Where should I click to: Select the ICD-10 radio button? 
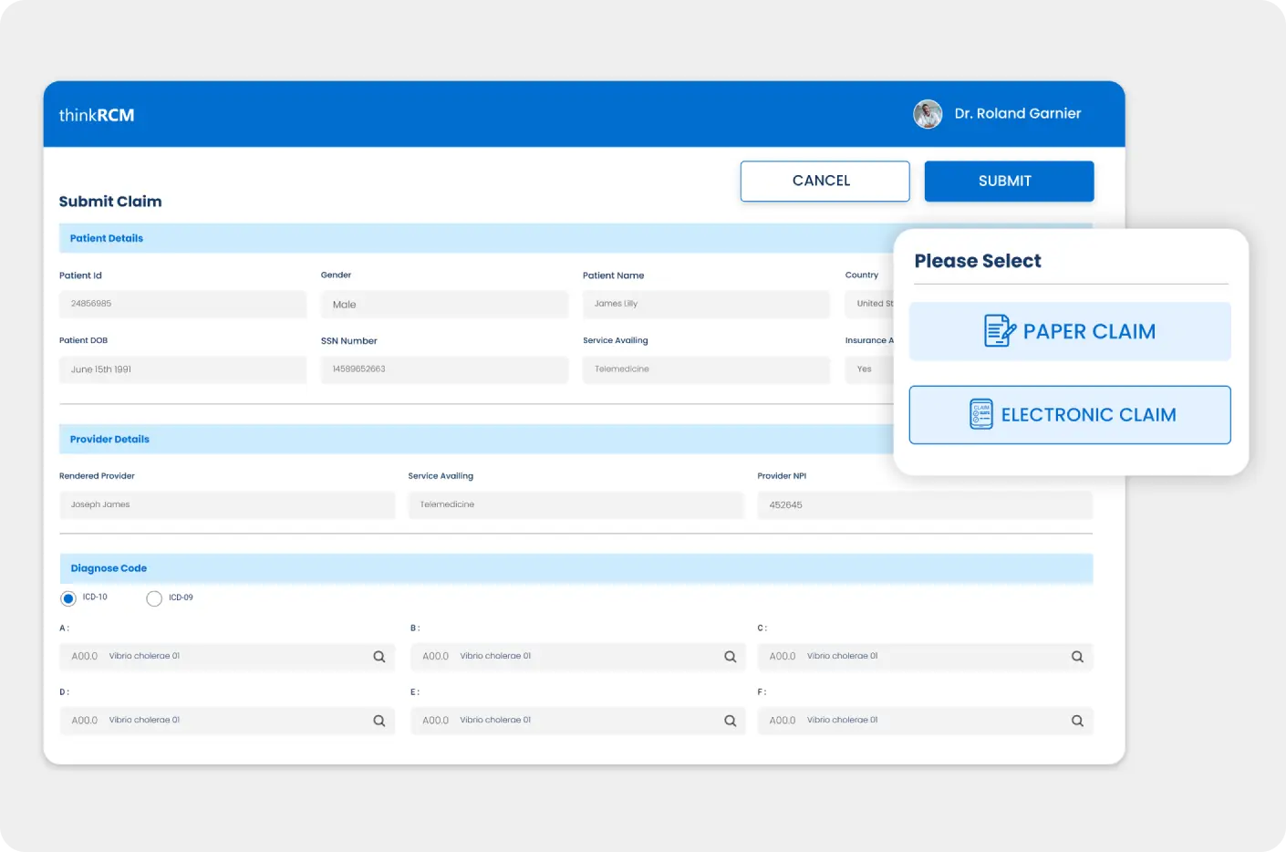[x=67, y=597]
